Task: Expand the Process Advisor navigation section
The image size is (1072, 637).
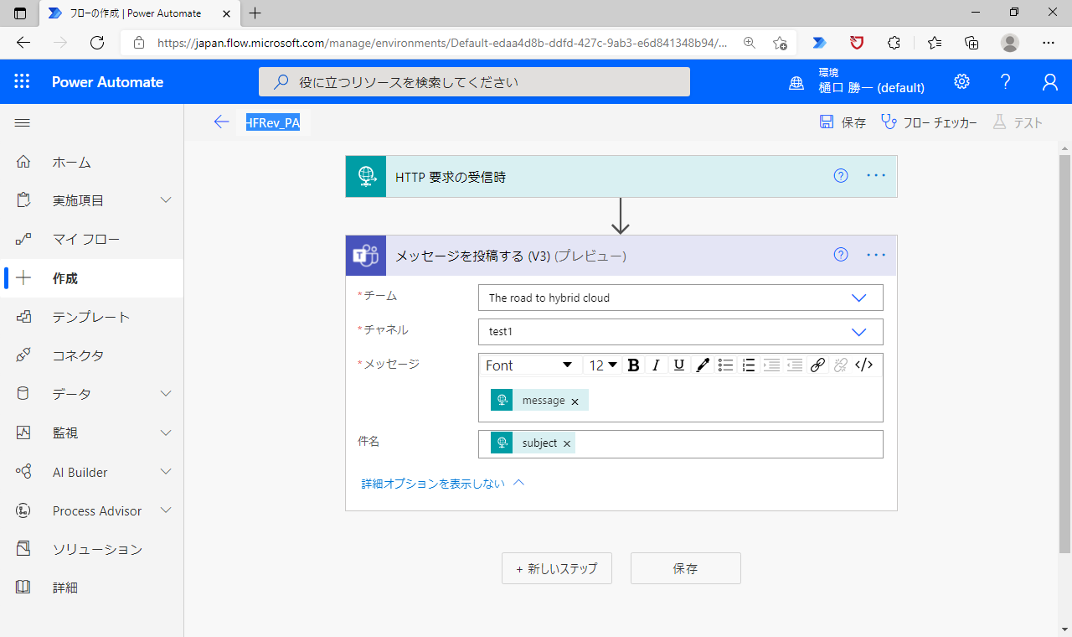Action: click(x=166, y=510)
